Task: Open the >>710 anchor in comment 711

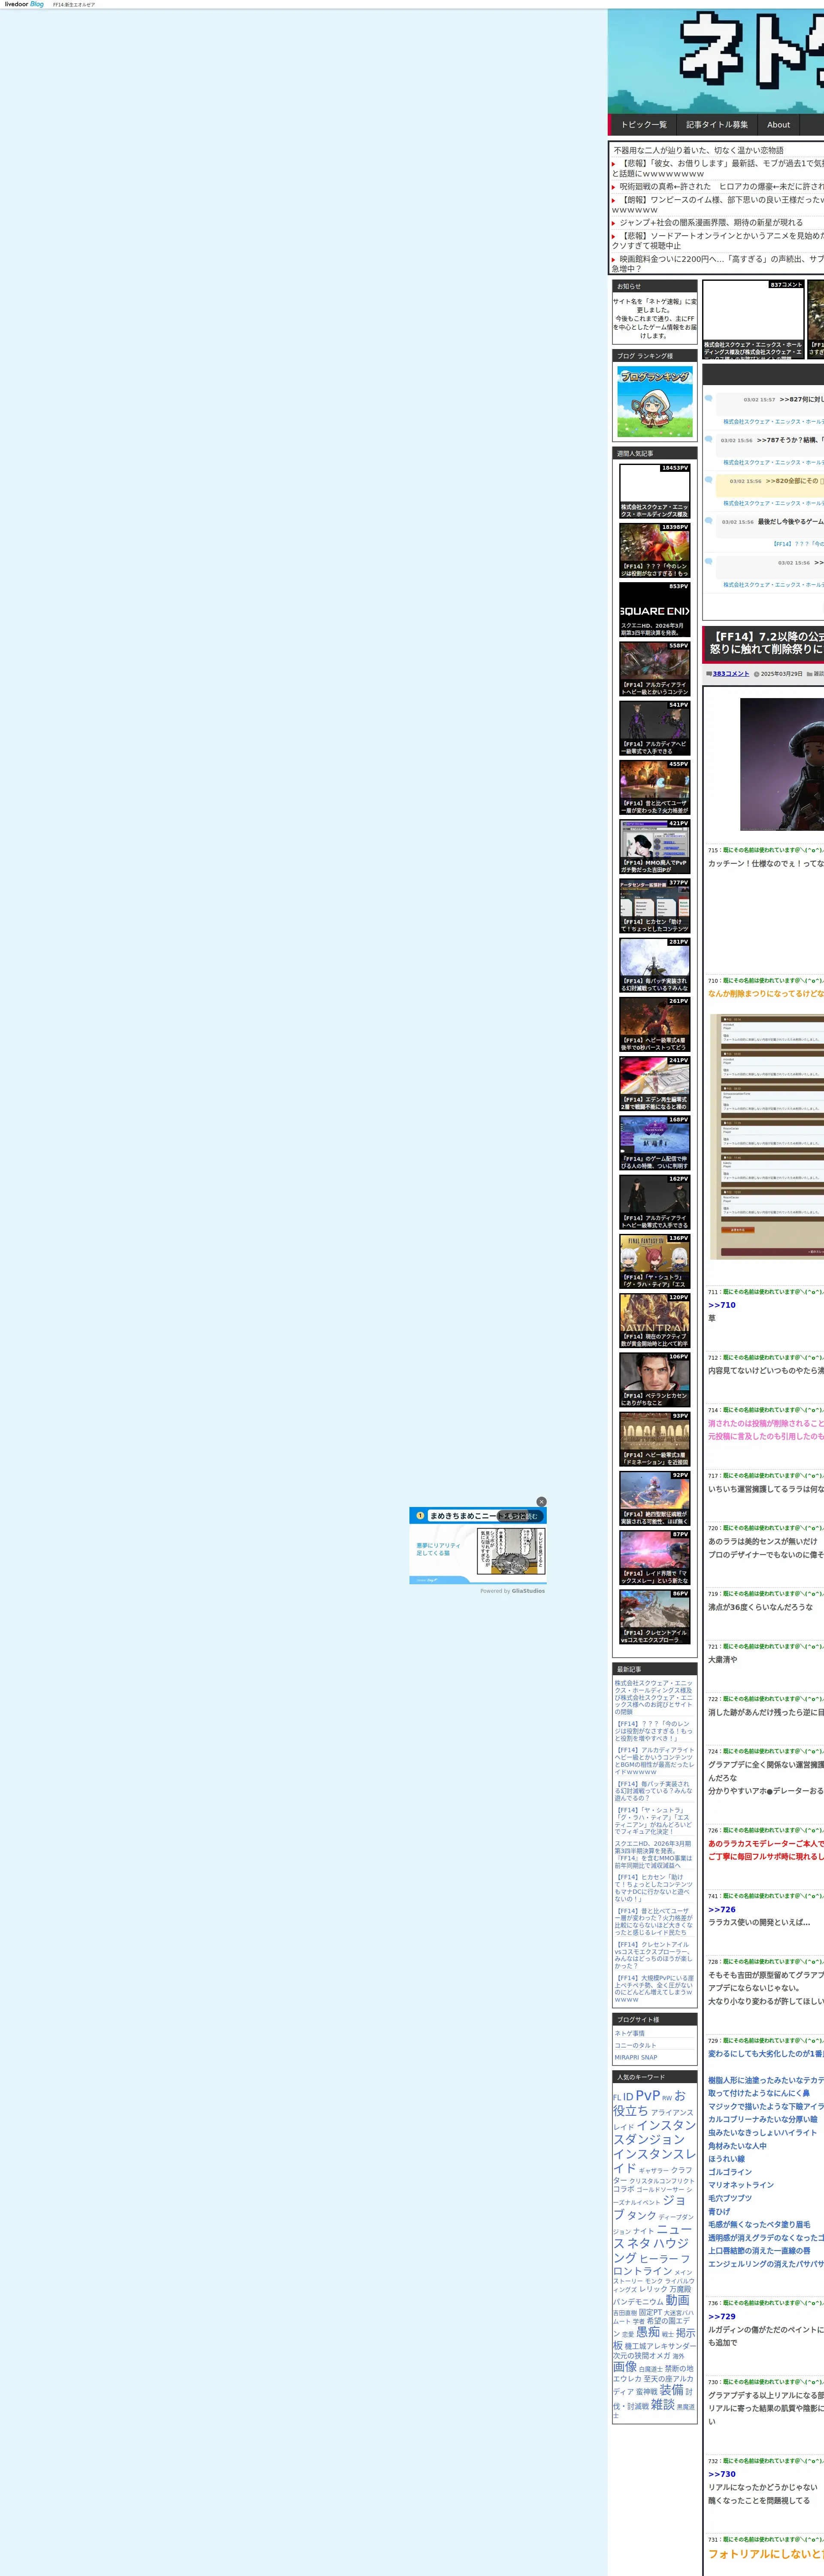Action: (721, 1305)
